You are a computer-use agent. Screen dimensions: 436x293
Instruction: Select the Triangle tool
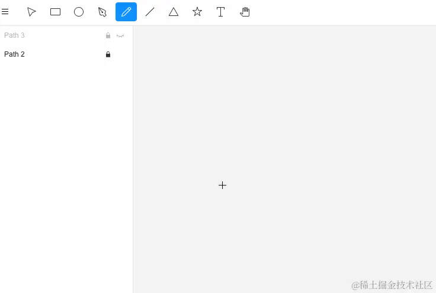[x=174, y=12]
